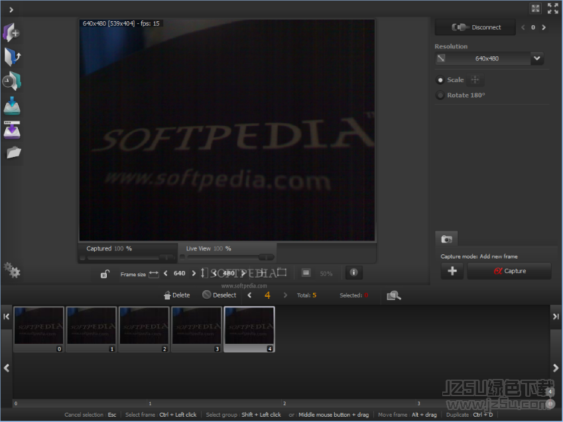The width and height of the screenshot is (563, 422).
Task: Click the current frame number 4
Action: pos(267,295)
